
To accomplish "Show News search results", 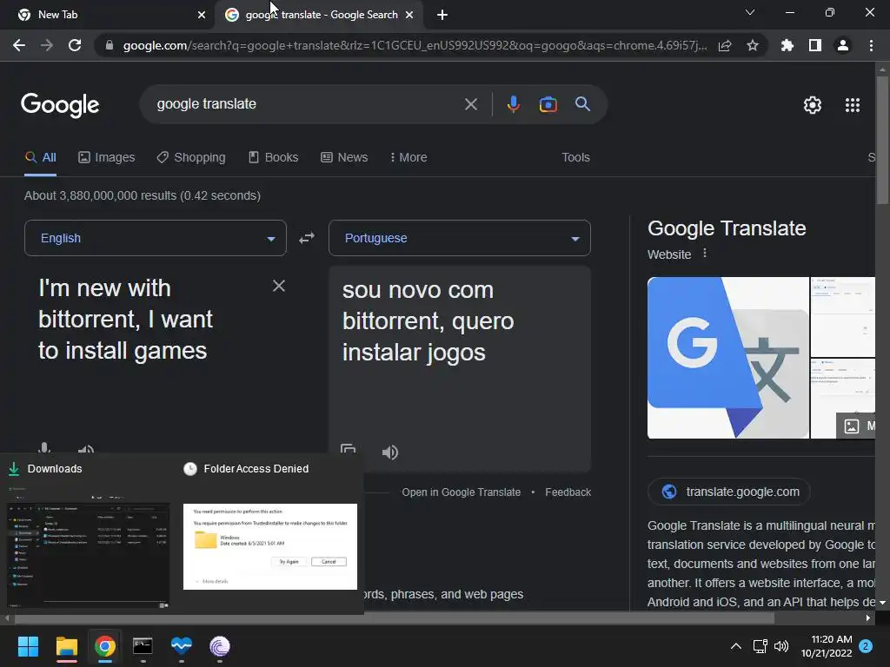I will pyautogui.click(x=344, y=158).
